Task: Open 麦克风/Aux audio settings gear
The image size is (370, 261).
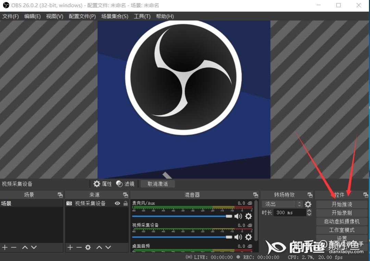Action: pyautogui.click(x=248, y=216)
